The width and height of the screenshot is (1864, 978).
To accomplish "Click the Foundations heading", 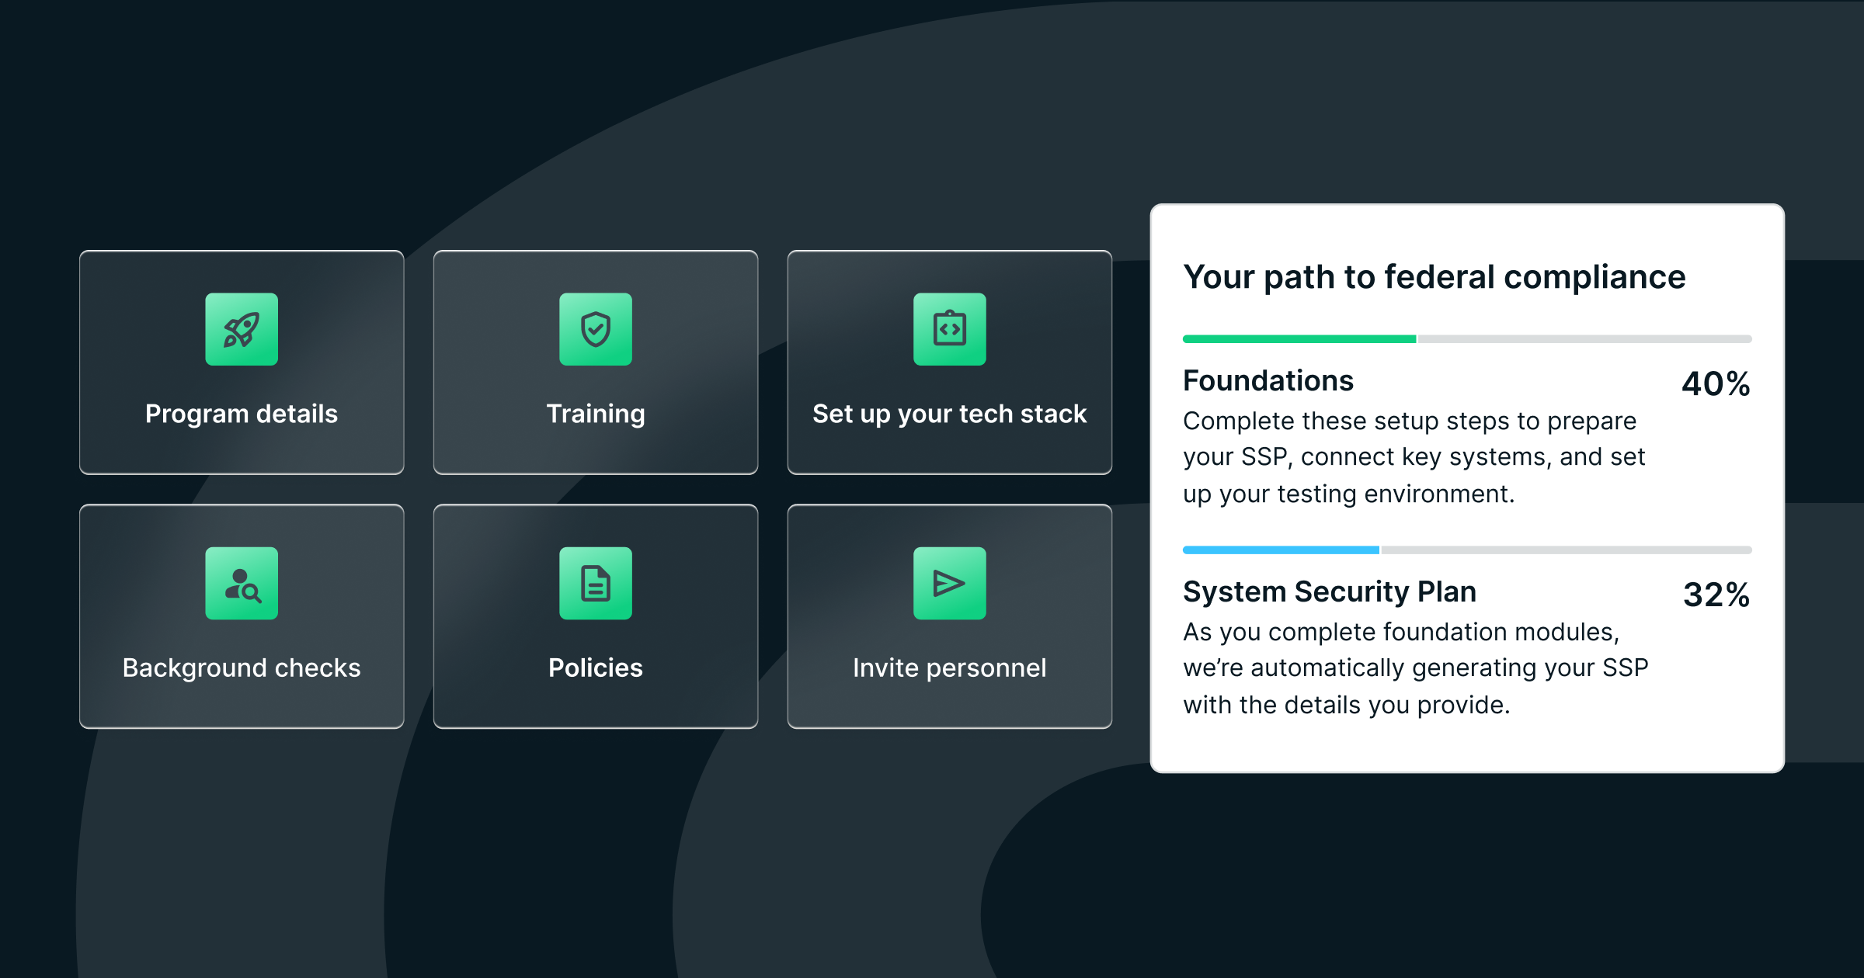I will [1268, 380].
